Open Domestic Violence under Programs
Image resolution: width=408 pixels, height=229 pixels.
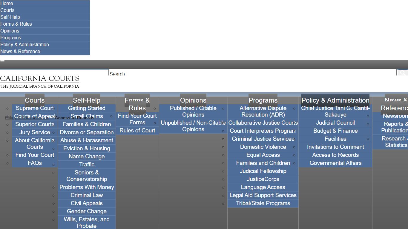click(x=263, y=147)
